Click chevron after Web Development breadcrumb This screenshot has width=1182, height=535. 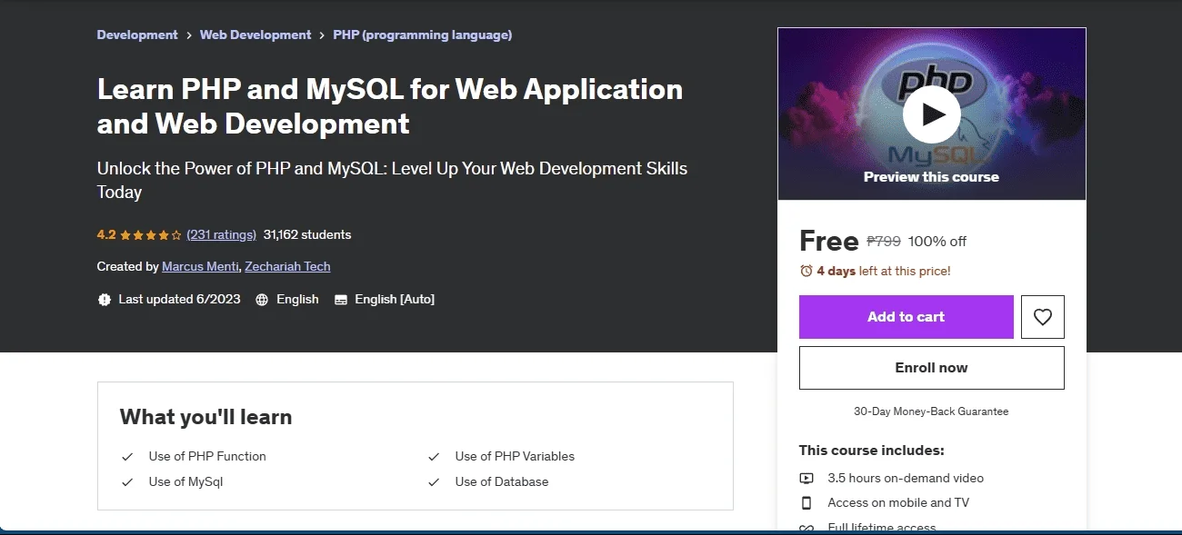pos(322,35)
